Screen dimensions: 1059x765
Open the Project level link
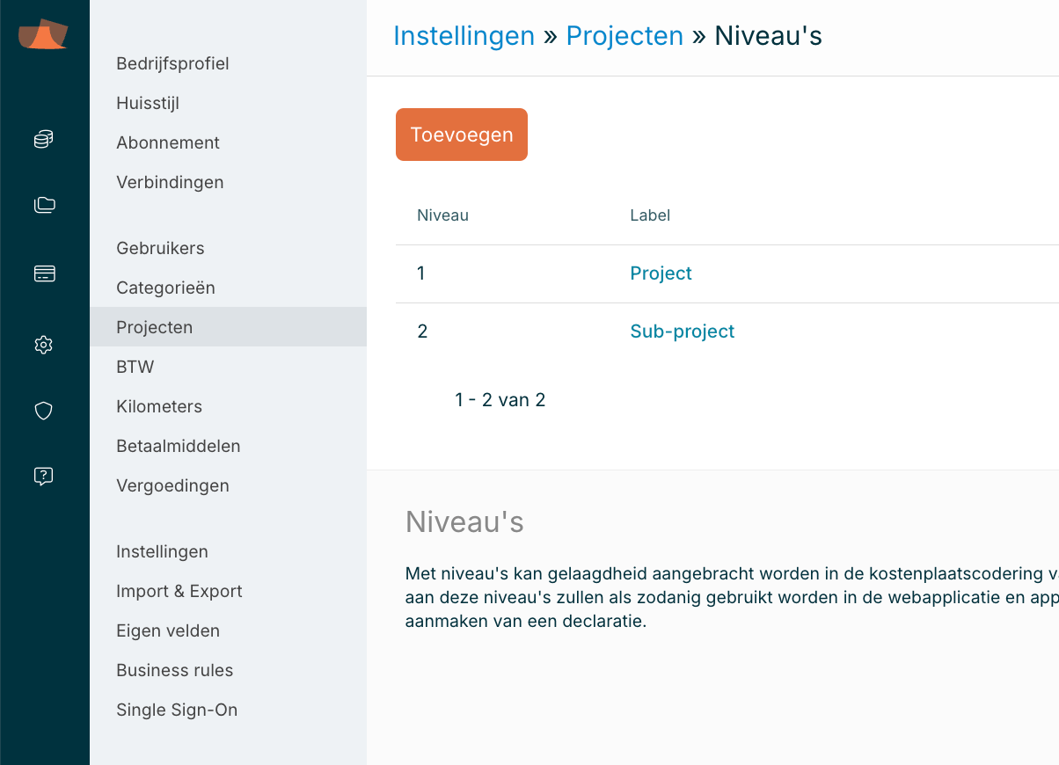[661, 273]
